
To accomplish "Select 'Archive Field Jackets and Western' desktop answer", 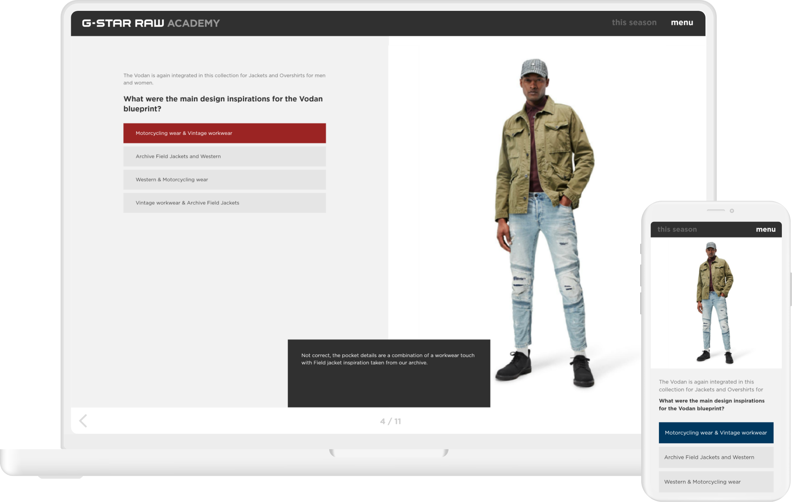I will pos(224,157).
